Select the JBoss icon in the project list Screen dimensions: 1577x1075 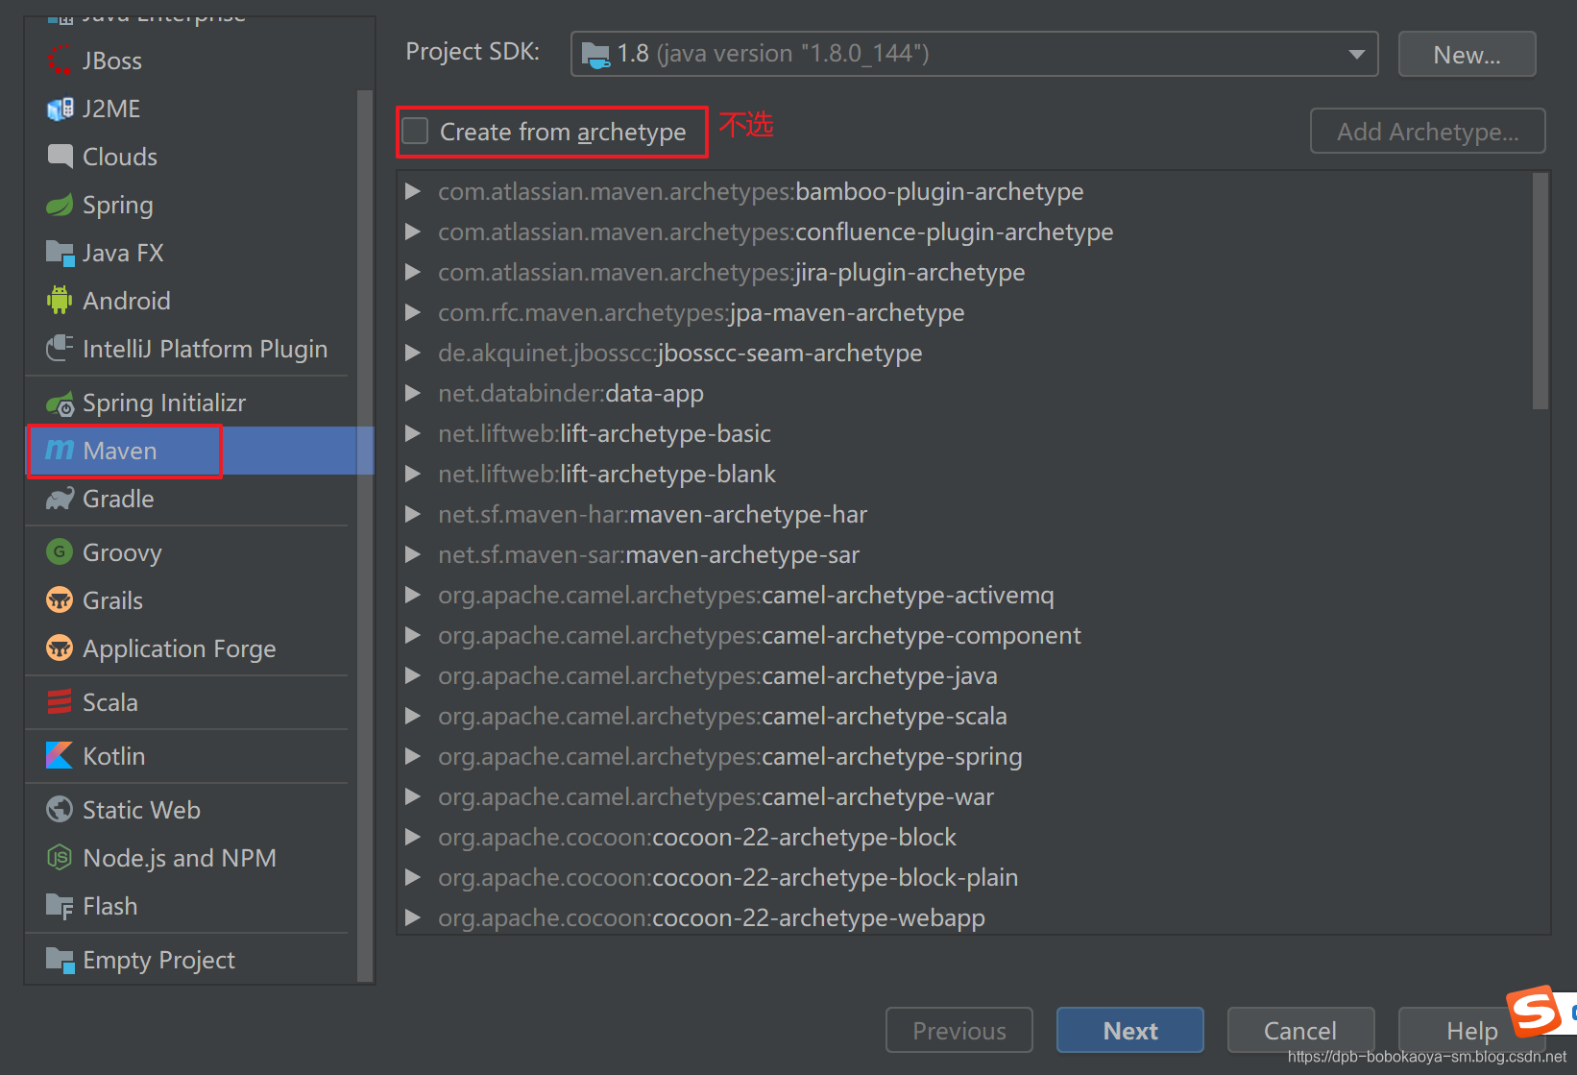(60, 61)
